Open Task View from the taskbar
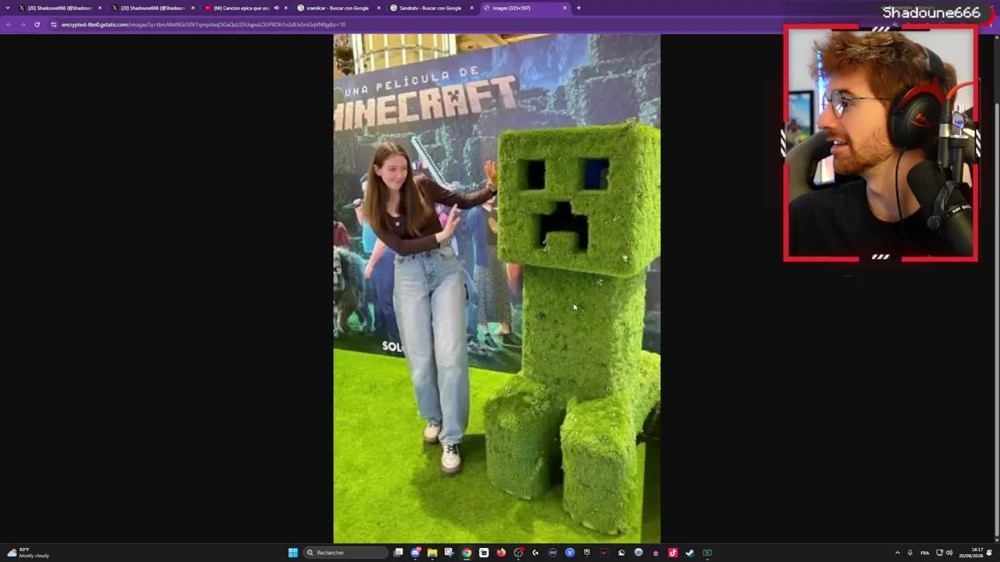Viewport: 1000px width, 562px height. tap(398, 553)
